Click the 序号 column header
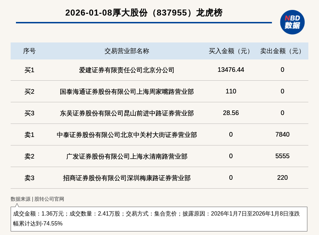This screenshot has width=319, height=235. tap(29, 51)
